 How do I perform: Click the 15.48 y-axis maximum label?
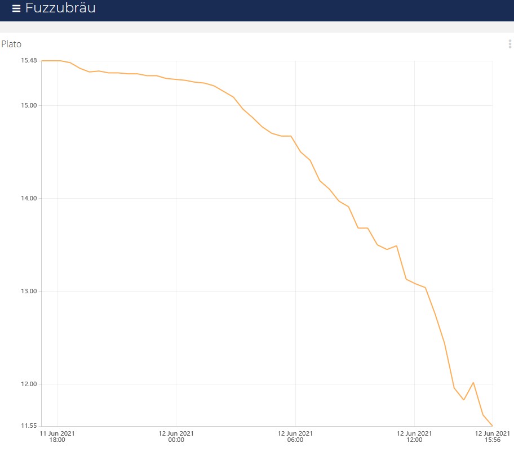[x=29, y=61]
